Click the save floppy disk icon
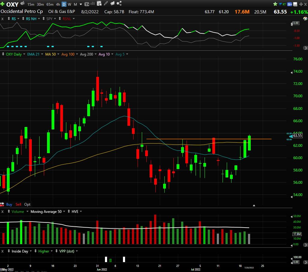 [295, 4]
